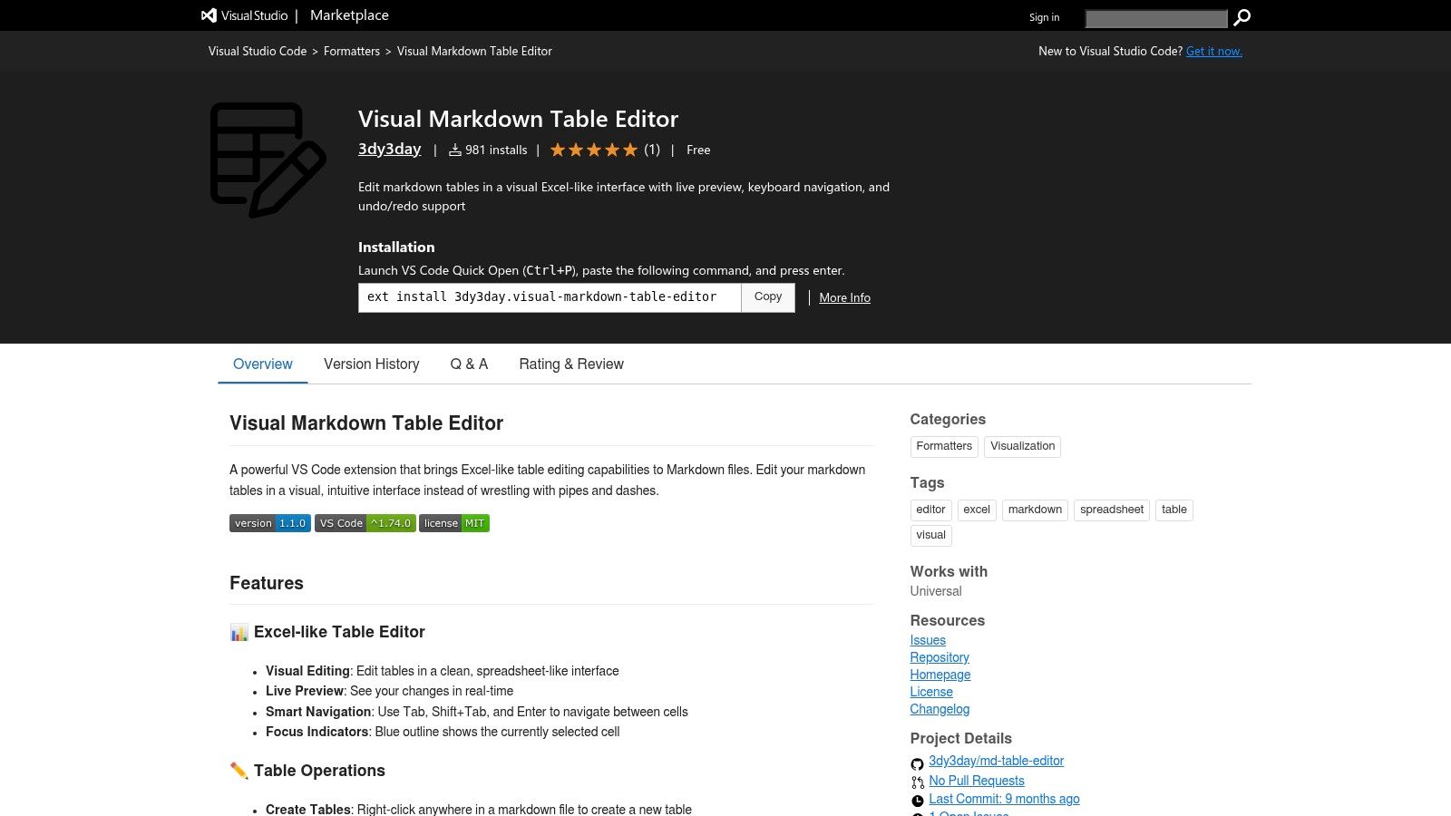Open the Repository resource link
Viewport: 1451px width, 816px height.
click(x=940, y=657)
